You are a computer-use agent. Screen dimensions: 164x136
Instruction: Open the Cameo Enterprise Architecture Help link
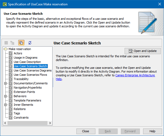pos(135,75)
